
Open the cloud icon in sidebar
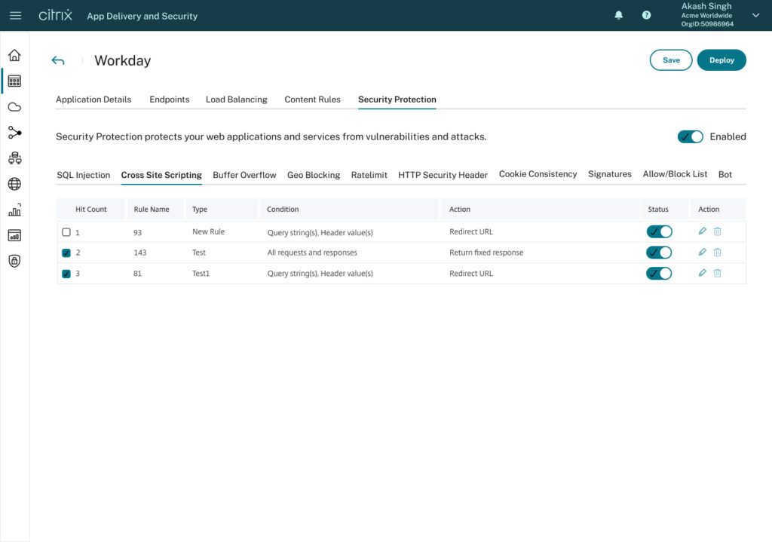[x=14, y=106]
